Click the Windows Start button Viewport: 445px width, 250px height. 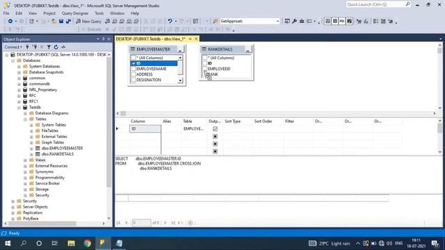click(8, 243)
